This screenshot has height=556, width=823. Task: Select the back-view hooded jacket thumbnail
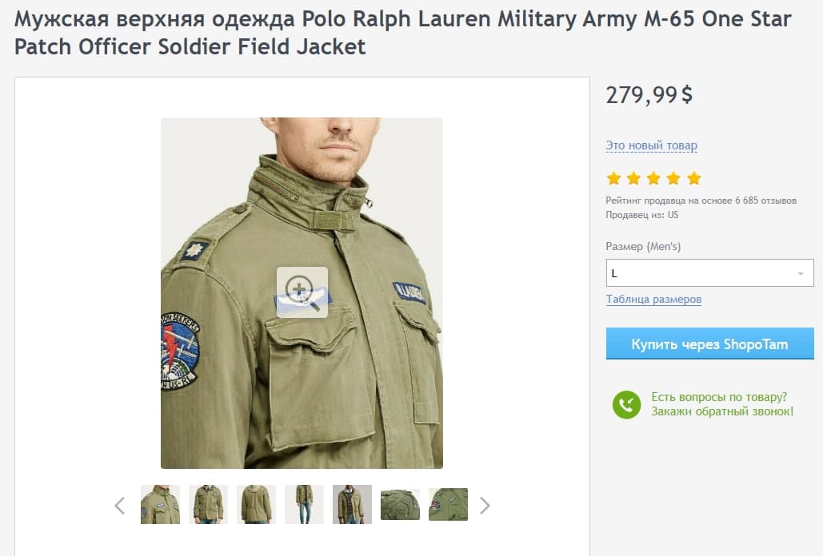(256, 505)
